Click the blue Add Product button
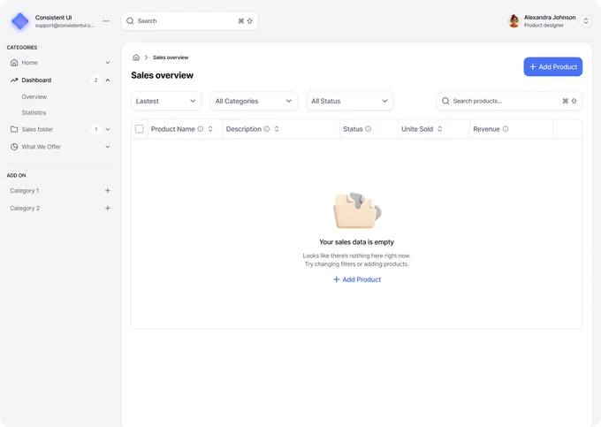The image size is (601, 427). [552, 66]
